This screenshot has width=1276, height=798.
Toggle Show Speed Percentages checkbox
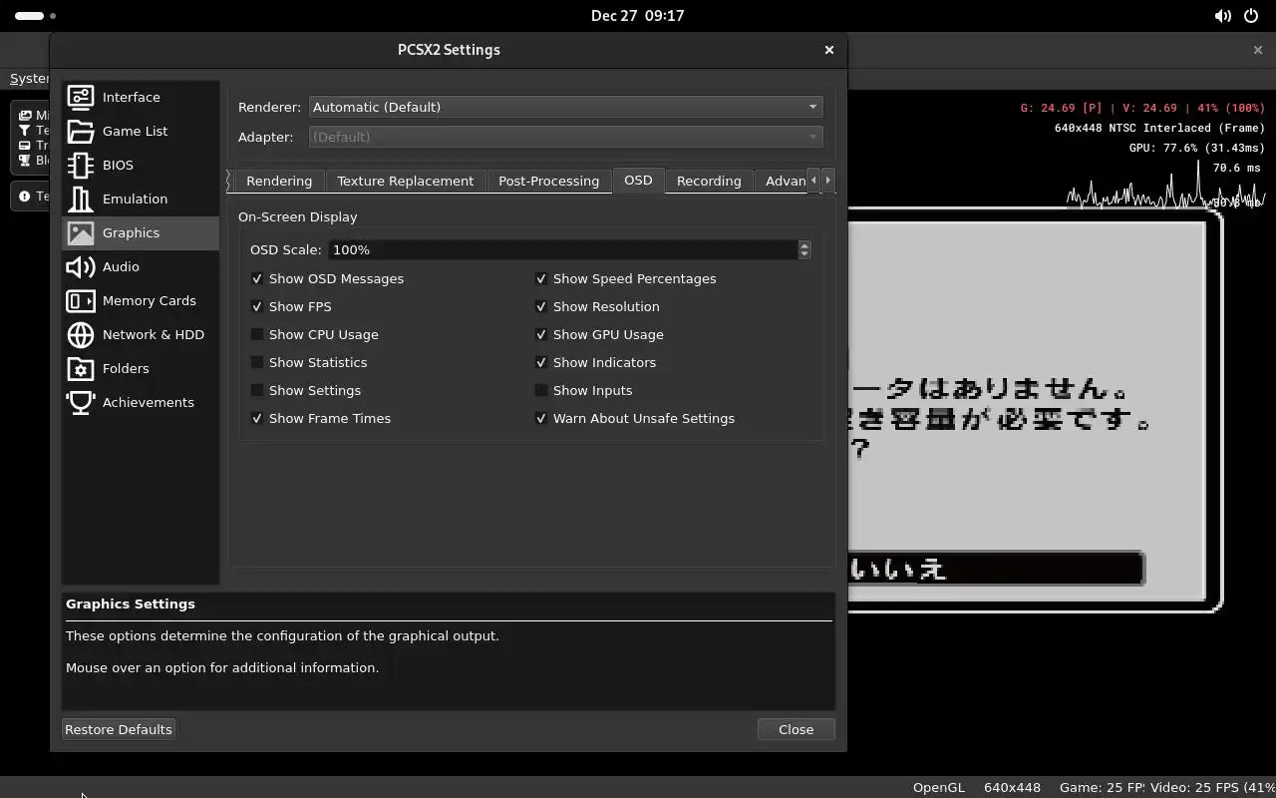tap(541, 278)
